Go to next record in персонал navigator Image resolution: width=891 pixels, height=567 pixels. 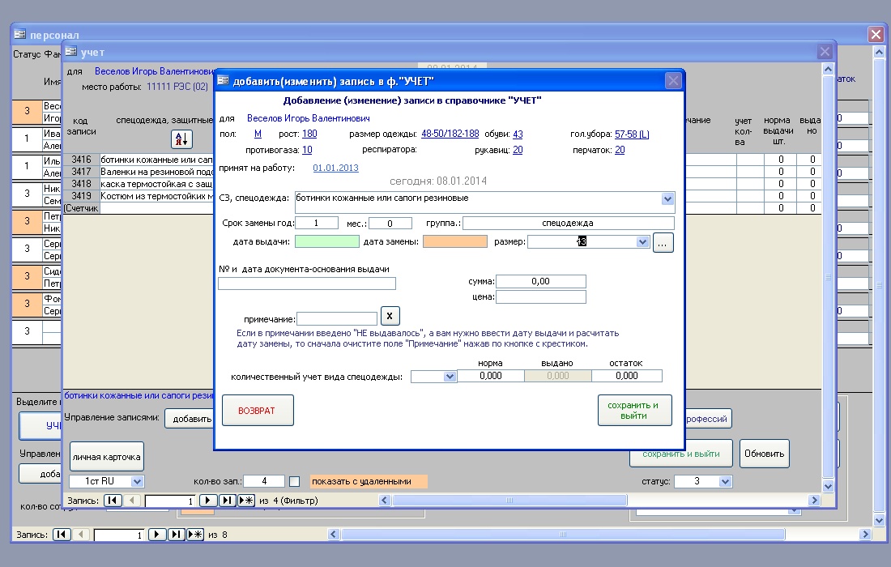coord(157,535)
